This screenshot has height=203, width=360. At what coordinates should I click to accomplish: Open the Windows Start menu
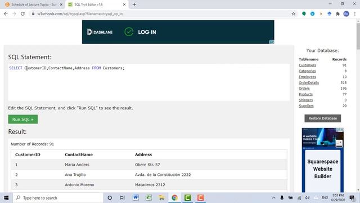(6, 198)
